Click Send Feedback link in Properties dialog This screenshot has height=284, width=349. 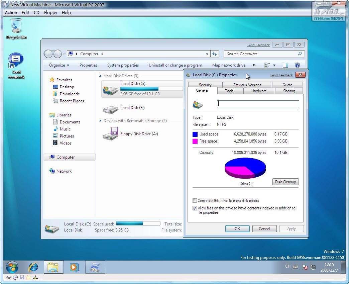point(281,75)
